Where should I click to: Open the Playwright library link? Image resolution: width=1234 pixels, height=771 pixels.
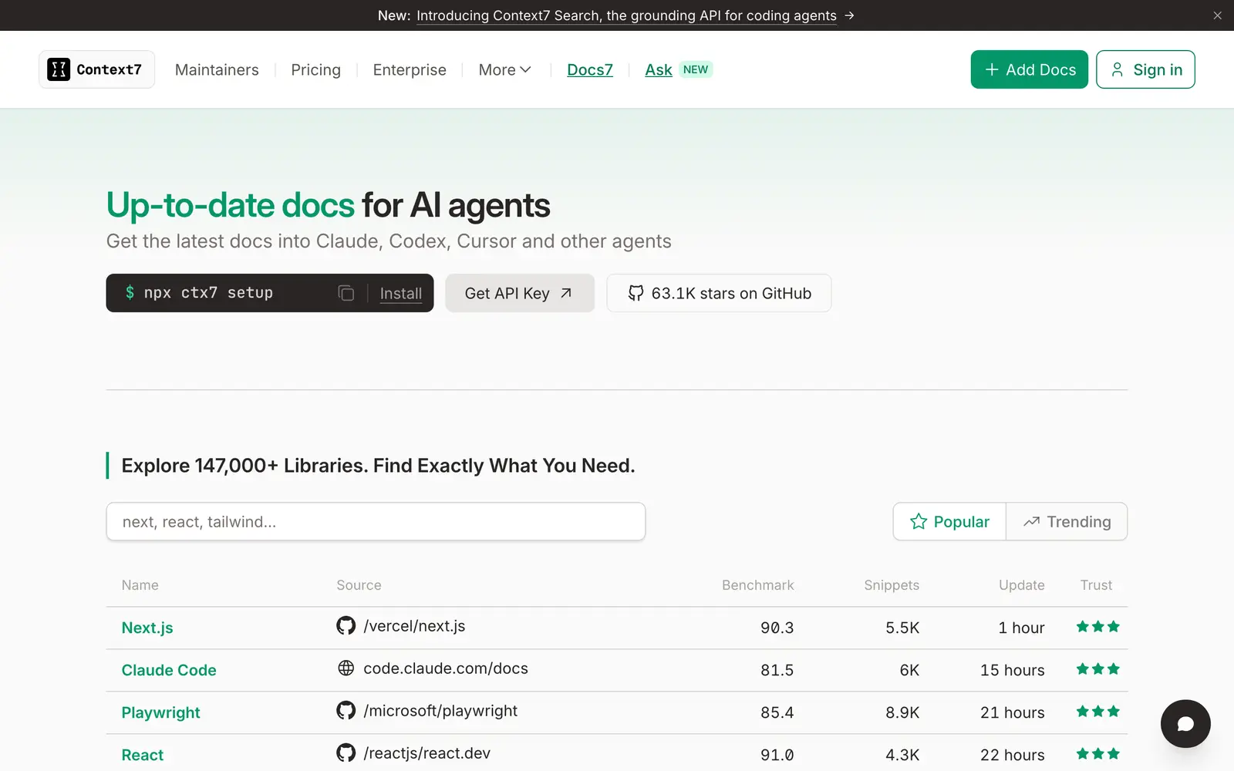(x=160, y=712)
